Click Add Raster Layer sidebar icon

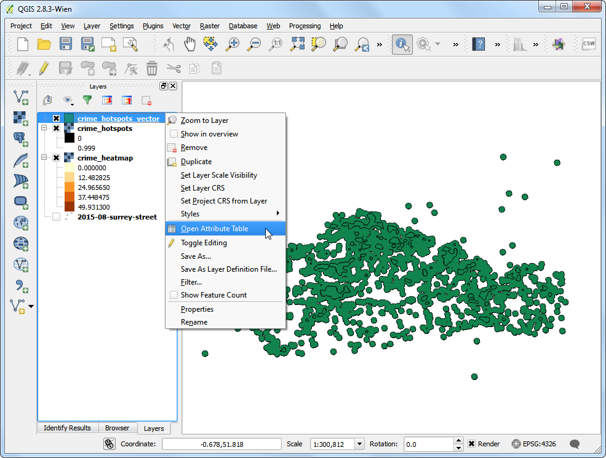tap(20, 118)
